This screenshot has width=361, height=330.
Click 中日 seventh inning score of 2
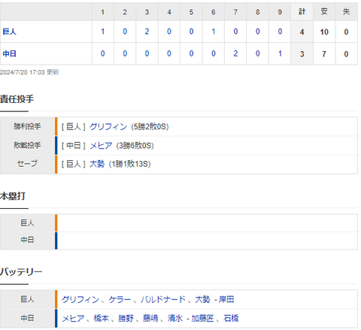click(235, 53)
